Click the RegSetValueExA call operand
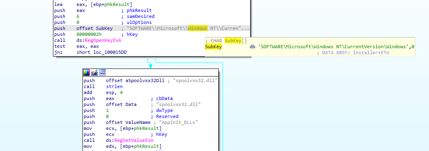Viewport: 429px width, 151px height. (x=130, y=140)
